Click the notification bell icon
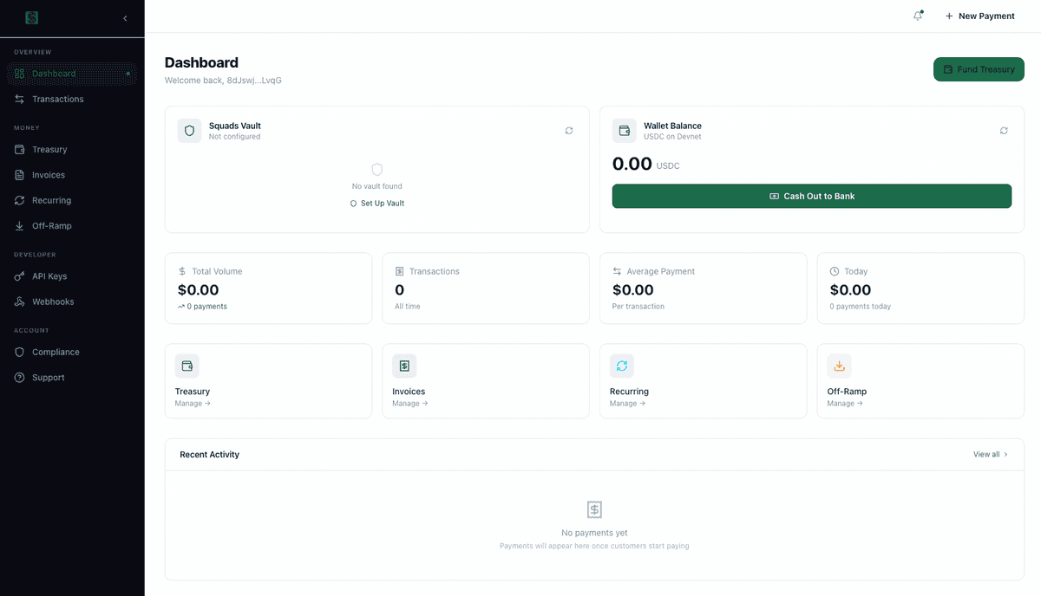 coord(917,16)
